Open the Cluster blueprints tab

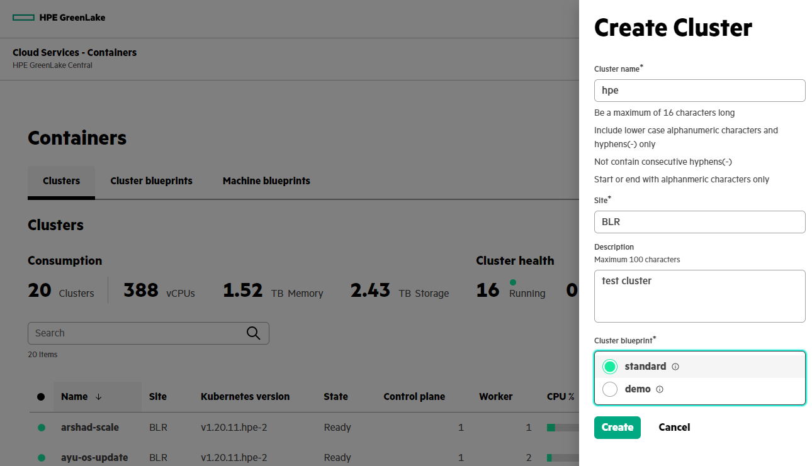tap(151, 181)
